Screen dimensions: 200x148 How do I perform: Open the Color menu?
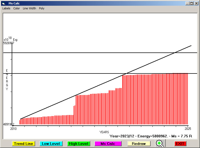[17, 8]
